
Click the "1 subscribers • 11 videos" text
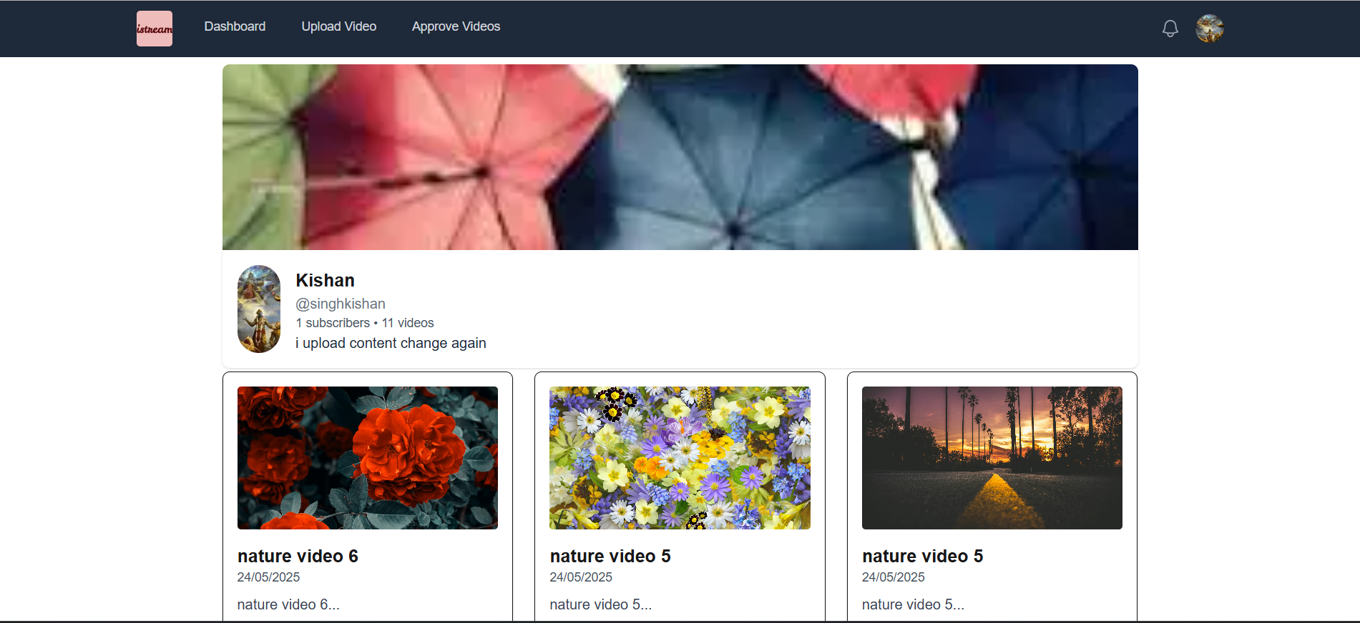coord(365,323)
